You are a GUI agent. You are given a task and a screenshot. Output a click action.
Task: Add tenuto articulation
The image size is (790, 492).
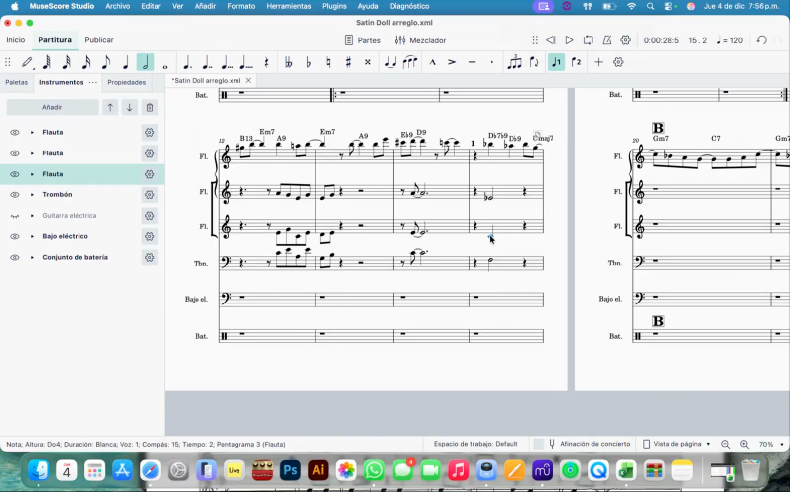click(472, 62)
